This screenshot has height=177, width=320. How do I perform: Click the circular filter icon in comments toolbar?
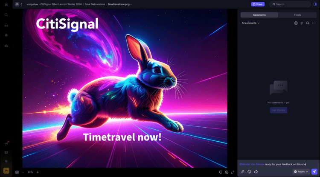pyautogui.click(x=296, y=23)
